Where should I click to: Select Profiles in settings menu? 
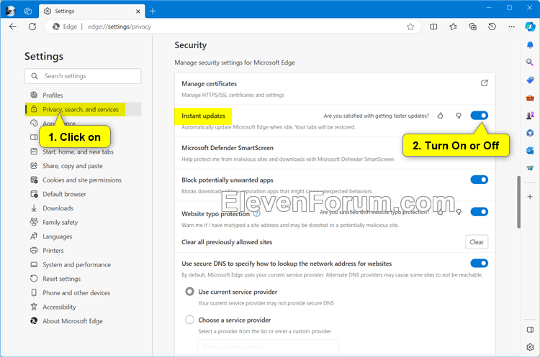click(83, 96)
